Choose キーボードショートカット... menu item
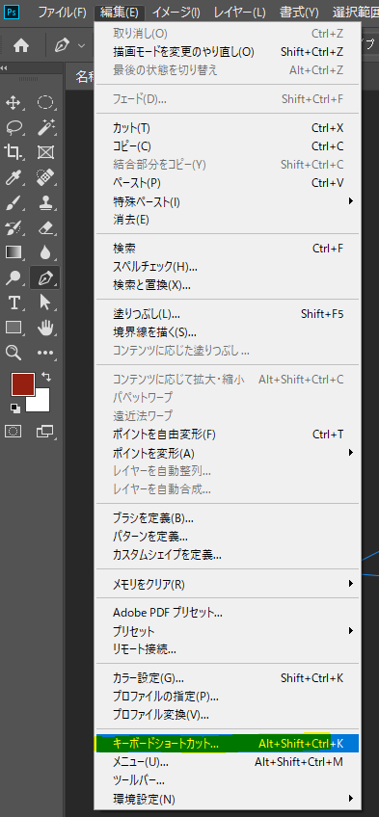This screenshot has width=379, height=817. pos(227,744)
